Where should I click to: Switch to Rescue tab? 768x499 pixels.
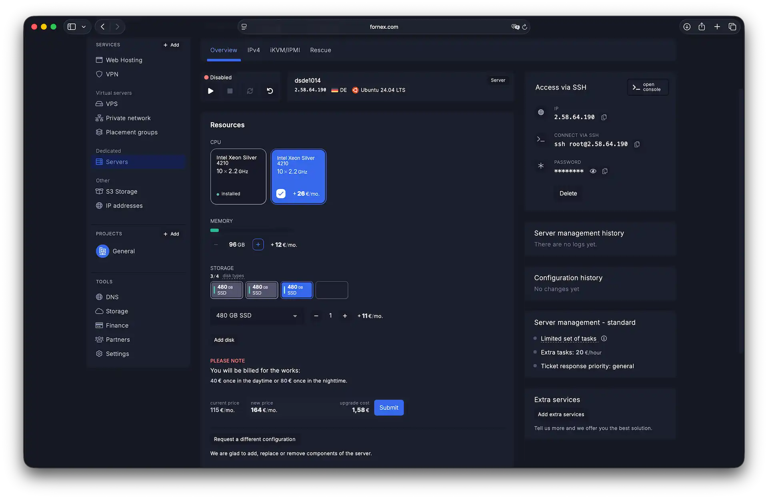[320, 50]
